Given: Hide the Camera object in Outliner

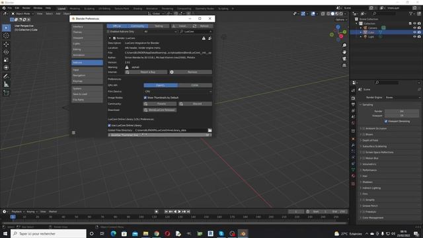Looking at the screenshot, I should pos(414,28).
